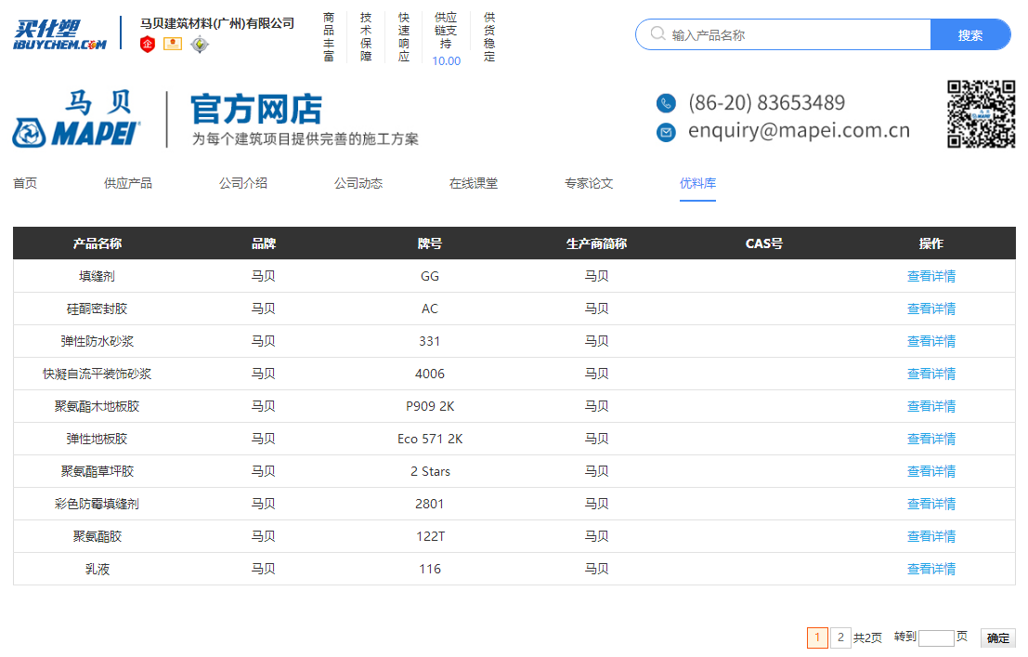
Task: Click the diamond-shaped medal badge icon
Action: pos(200,44)
